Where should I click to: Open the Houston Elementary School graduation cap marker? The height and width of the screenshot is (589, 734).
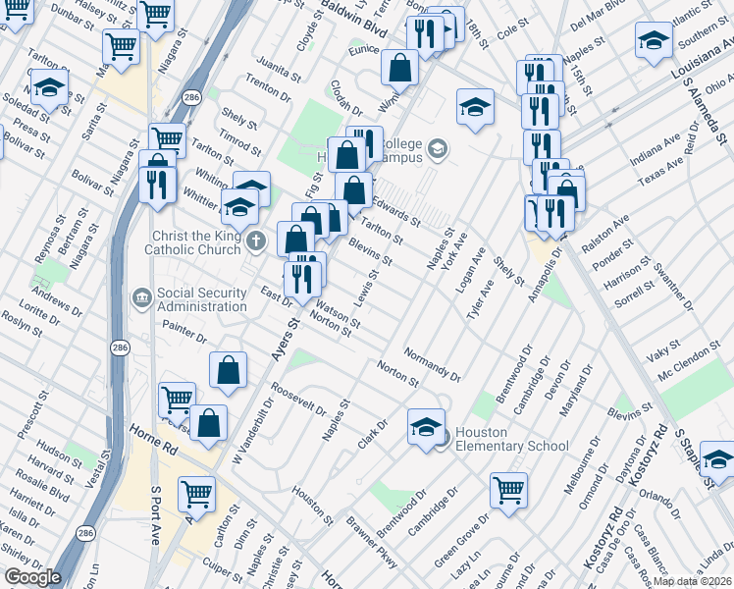[426, 426]
